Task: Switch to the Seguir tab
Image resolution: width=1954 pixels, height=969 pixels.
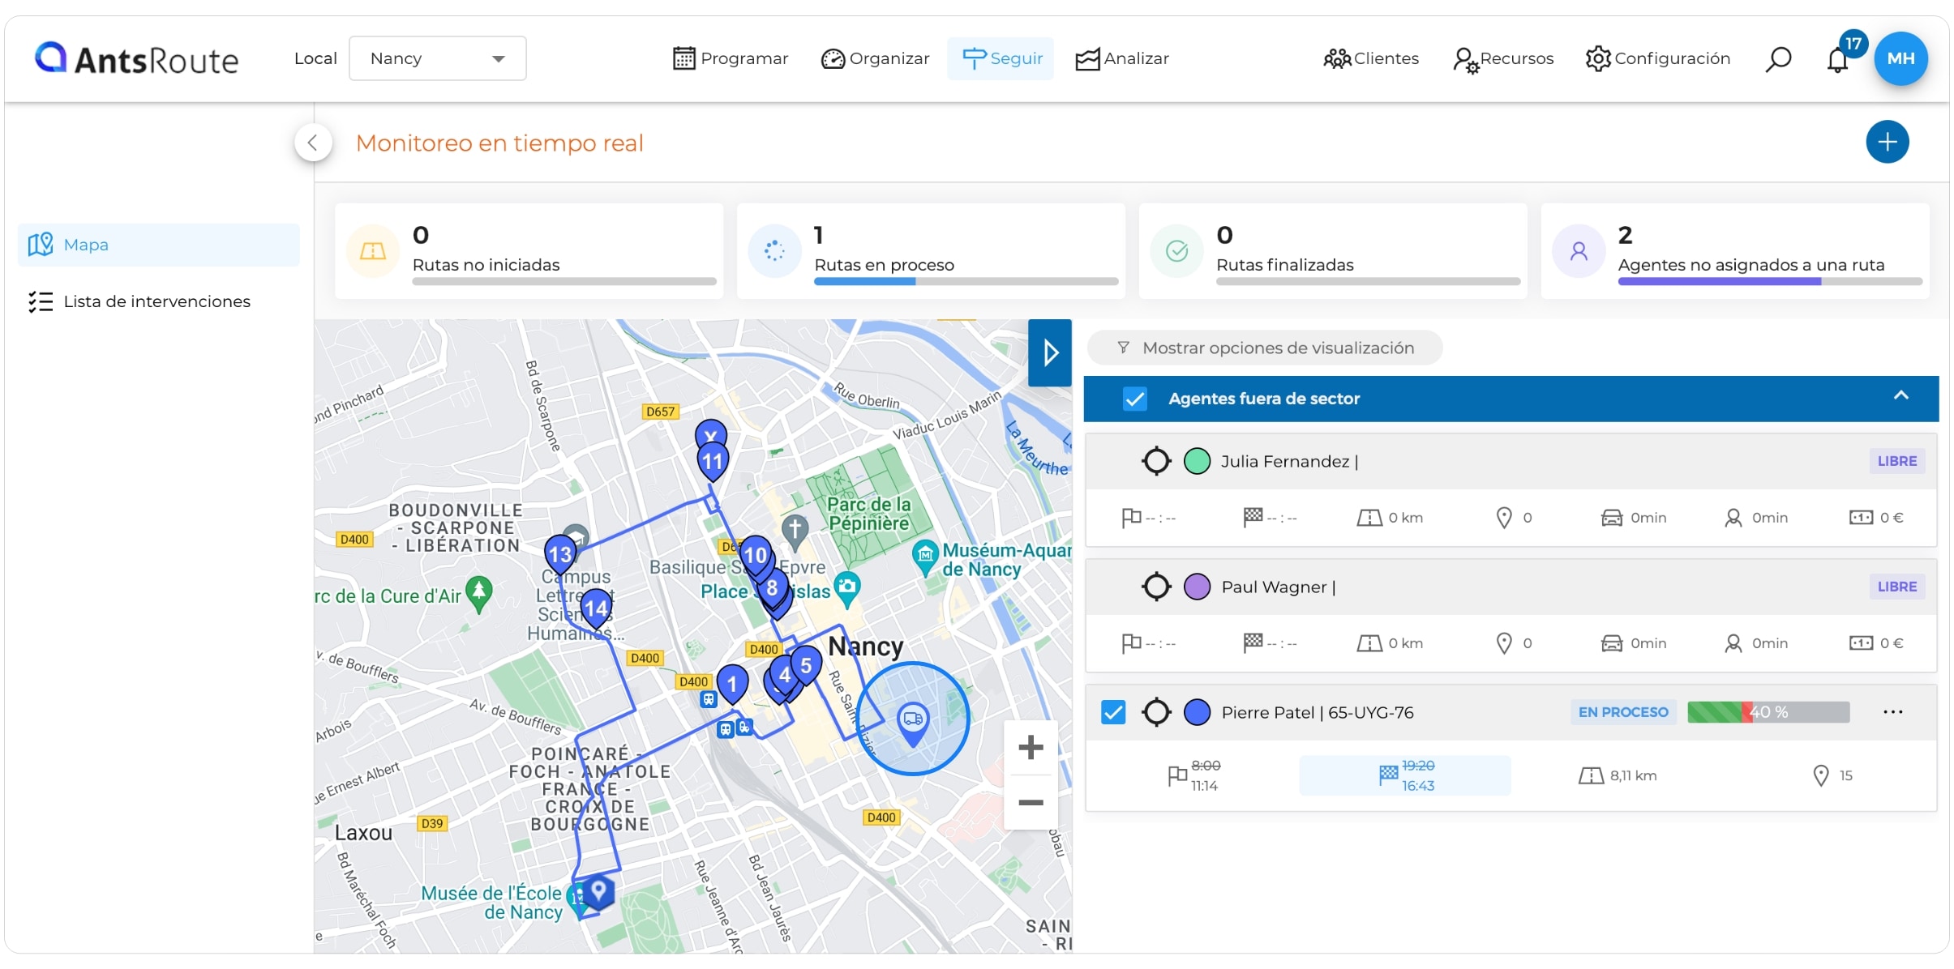Action: (1001, 58)
